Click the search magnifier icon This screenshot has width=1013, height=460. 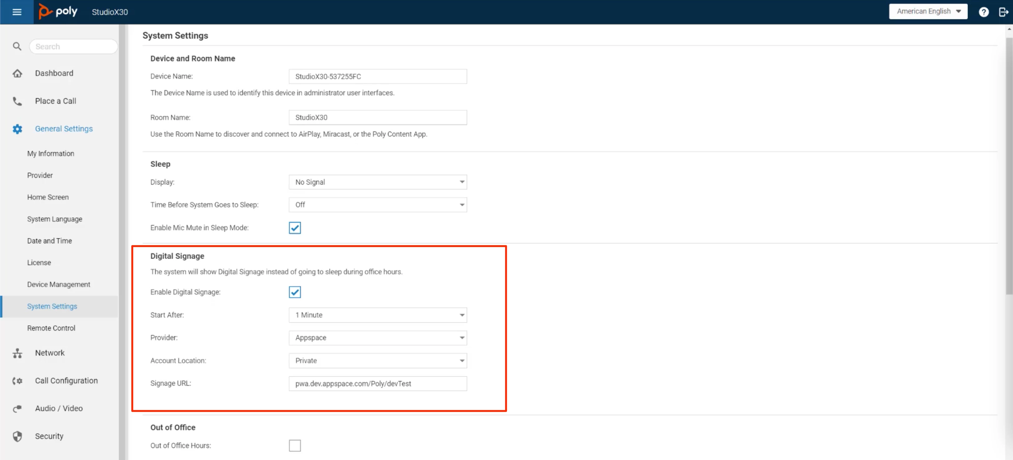click(x=17, y=46)
